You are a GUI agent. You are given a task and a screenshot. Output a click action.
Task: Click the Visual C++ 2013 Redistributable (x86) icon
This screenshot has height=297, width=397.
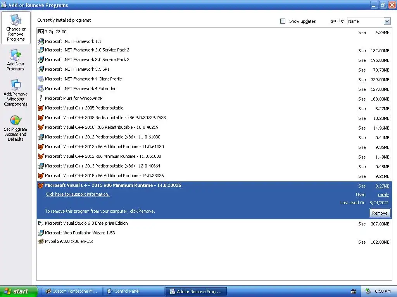(40, 166)
